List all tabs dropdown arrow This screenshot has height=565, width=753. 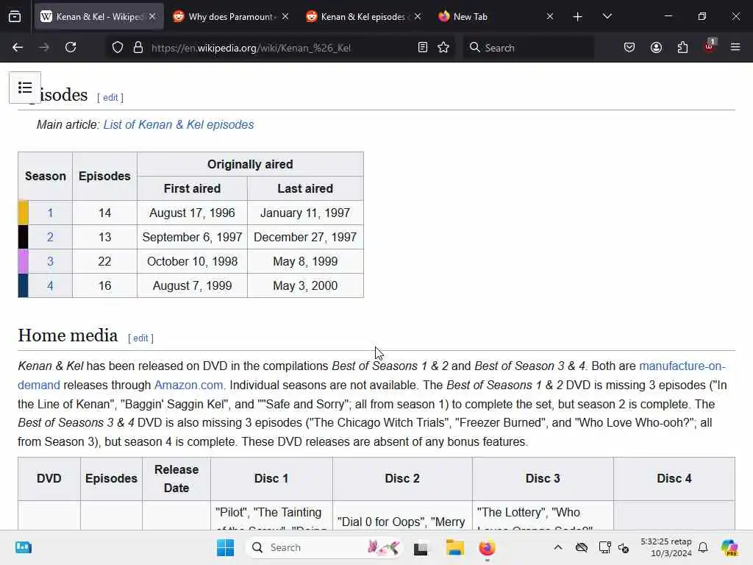click(x=607, y=17)
